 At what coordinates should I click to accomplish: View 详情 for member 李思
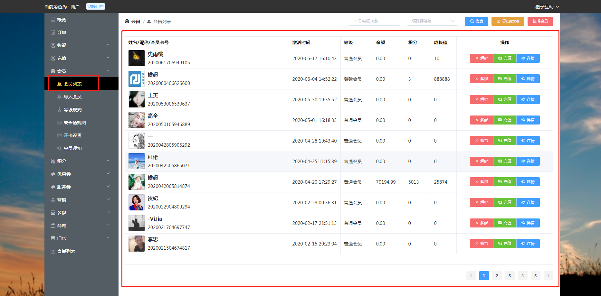coord(528,244)
